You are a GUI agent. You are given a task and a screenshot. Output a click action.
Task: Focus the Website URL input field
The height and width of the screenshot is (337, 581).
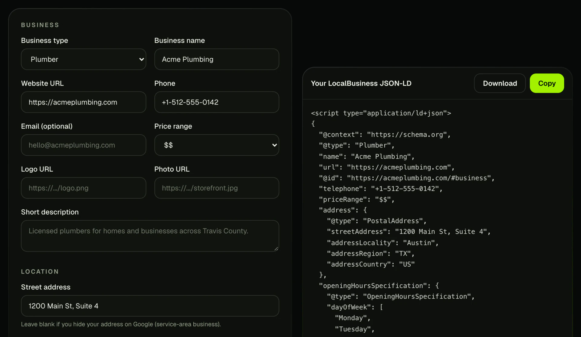coord(84,102)
